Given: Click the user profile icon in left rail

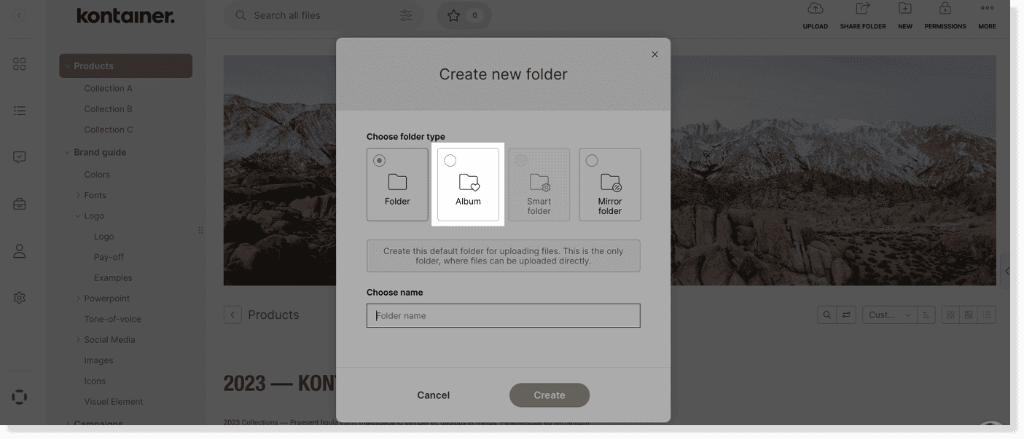Looking at the screenshot, I should point(19,250).
